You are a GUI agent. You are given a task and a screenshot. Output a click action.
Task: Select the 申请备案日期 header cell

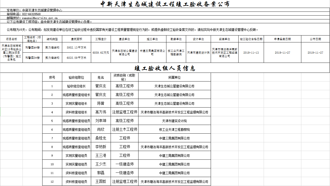click(x=282, y=39)
